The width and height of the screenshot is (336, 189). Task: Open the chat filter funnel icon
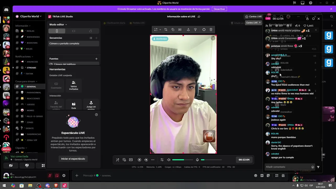[x=318, y=167]
